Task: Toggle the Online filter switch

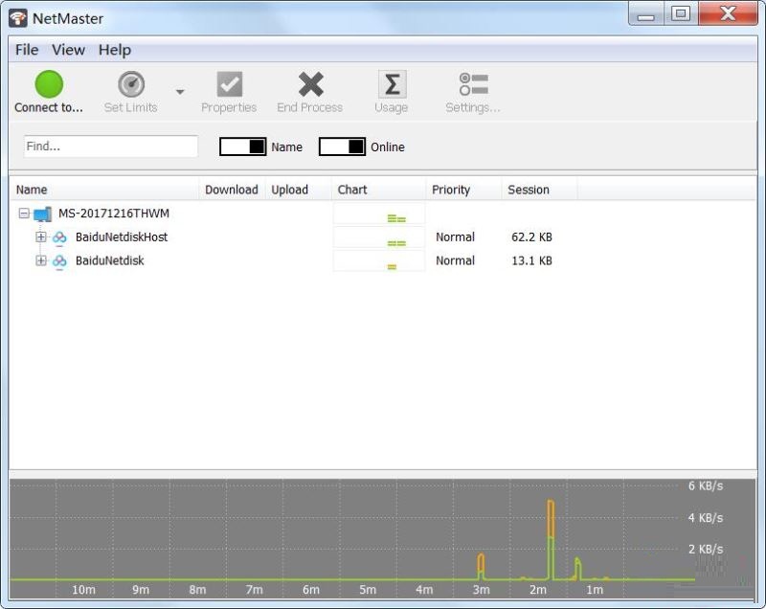Action: [342, 147]
